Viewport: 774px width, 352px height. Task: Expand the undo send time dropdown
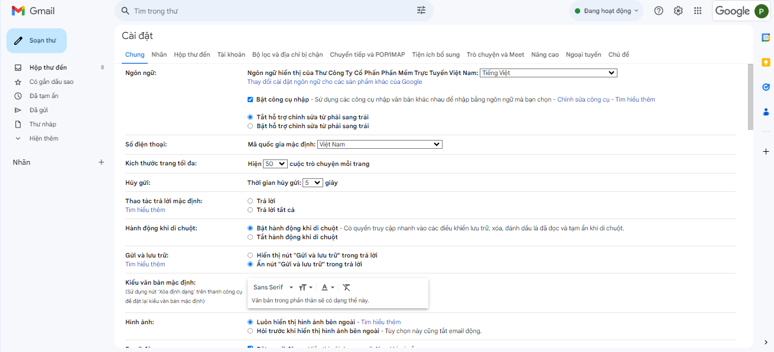[313, 183]
